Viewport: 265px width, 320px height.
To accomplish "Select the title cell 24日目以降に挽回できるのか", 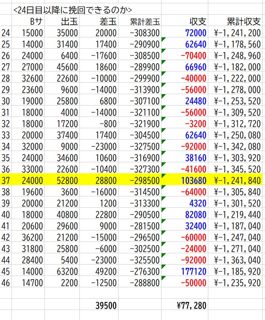I will 73,9.
